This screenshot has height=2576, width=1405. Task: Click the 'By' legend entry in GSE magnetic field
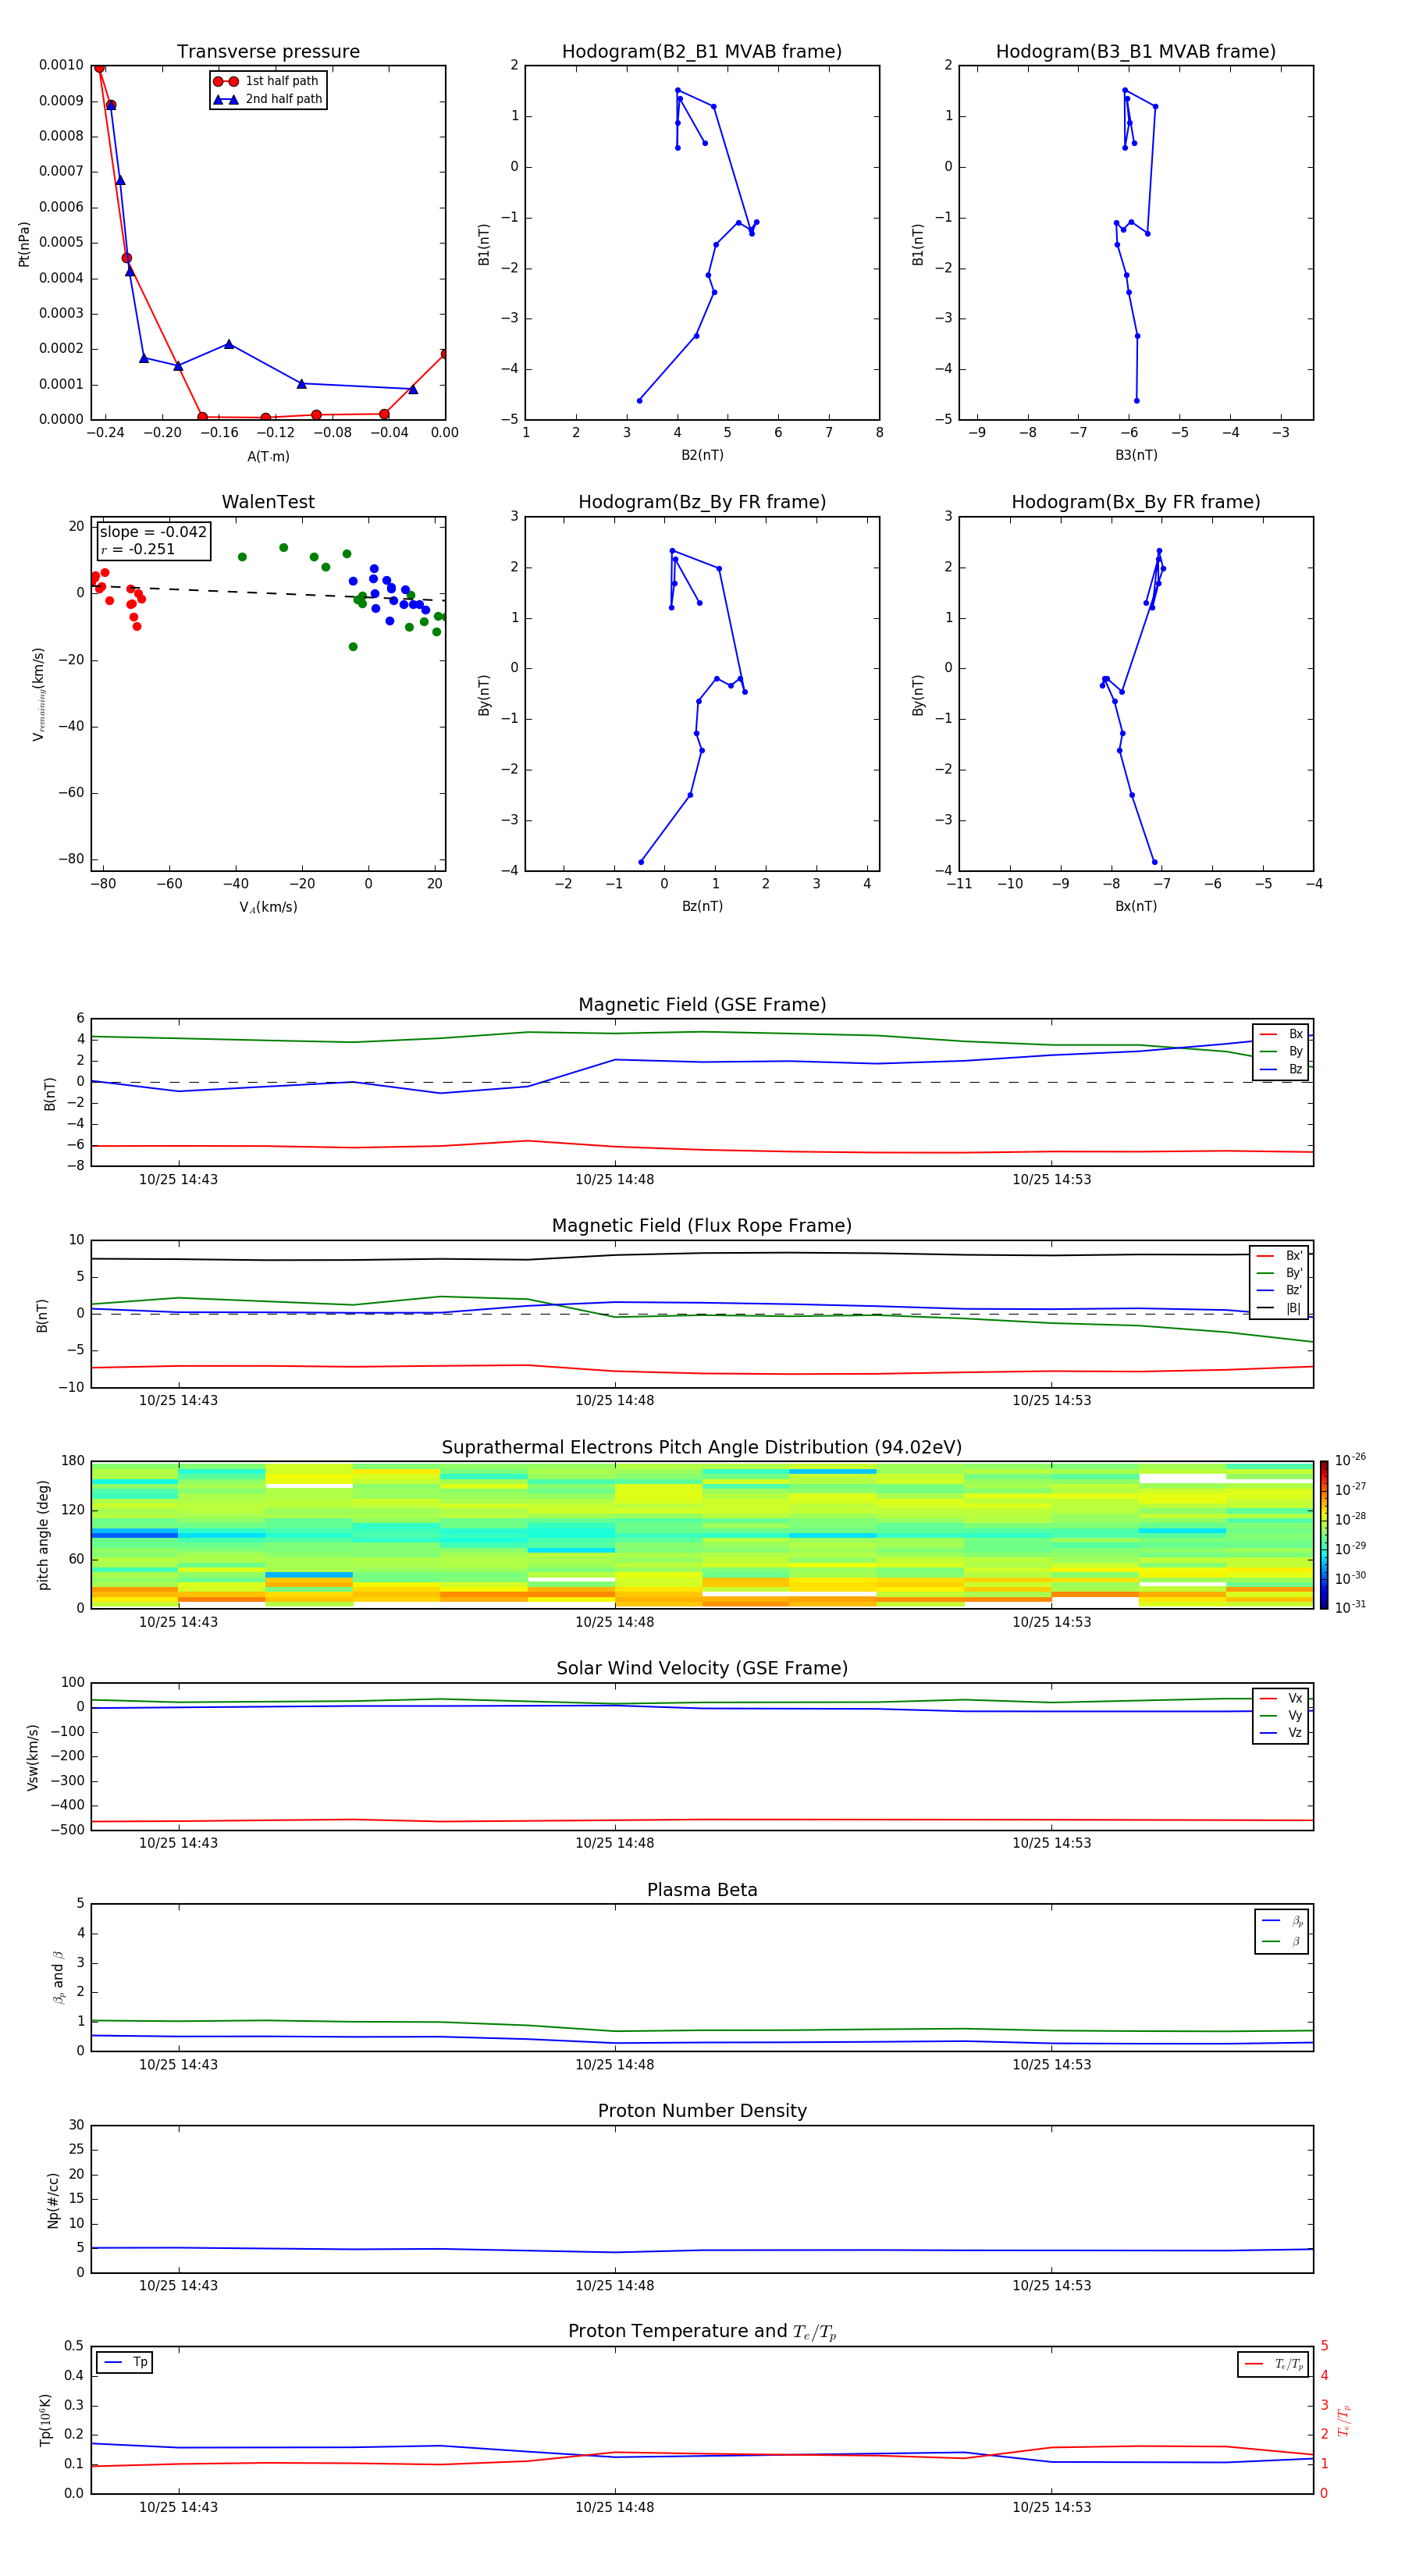click(1281, 1051)
